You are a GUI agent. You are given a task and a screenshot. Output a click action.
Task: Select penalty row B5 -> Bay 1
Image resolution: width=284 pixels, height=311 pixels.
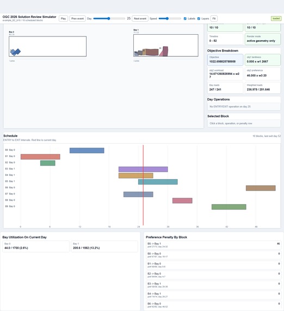[x=213, y=245]
